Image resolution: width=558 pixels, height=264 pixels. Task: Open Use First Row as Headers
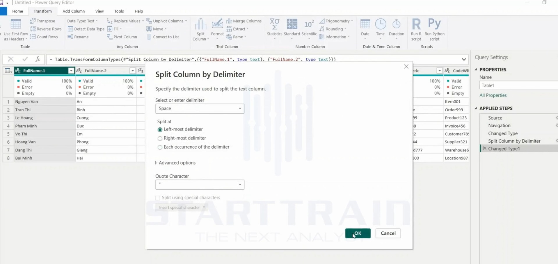tap(16, 30)
